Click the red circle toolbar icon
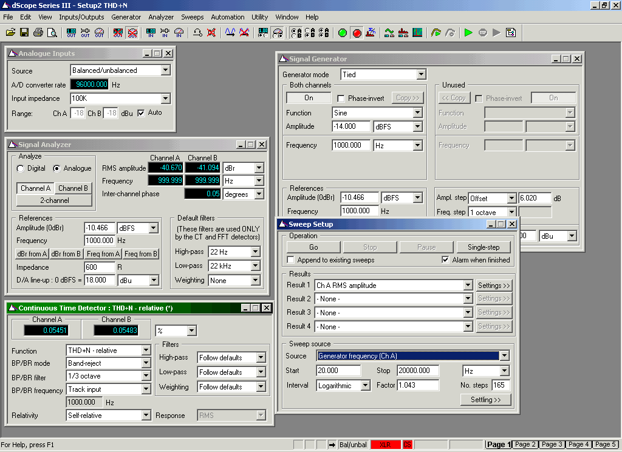This screenshot has width=622, height=452. (357, 33)
